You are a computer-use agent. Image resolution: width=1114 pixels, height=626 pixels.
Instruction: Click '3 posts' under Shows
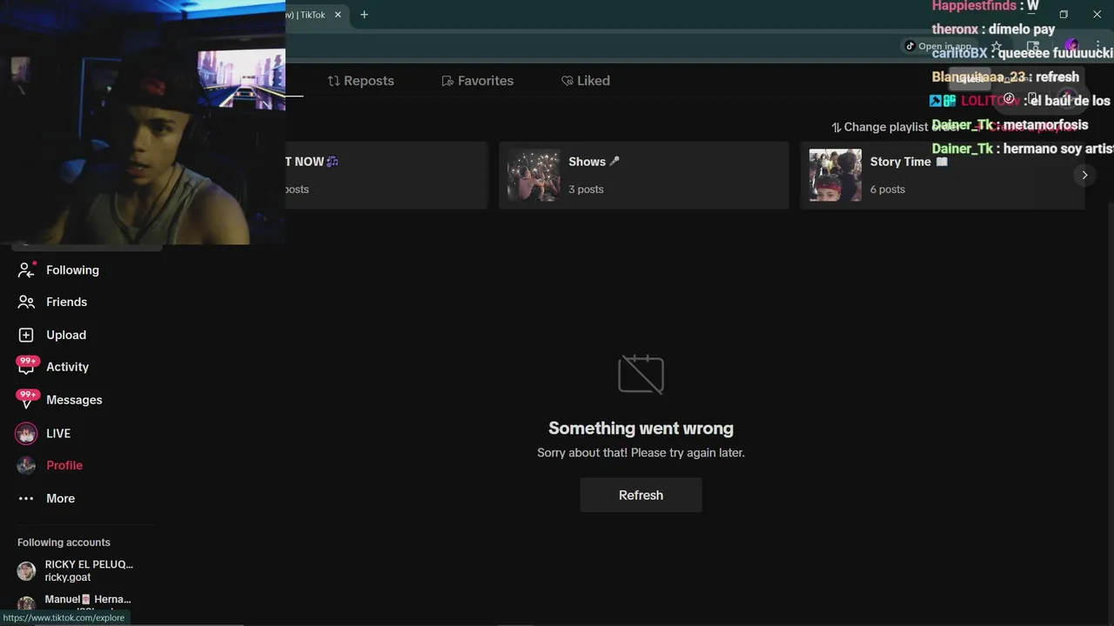point(586,190)
